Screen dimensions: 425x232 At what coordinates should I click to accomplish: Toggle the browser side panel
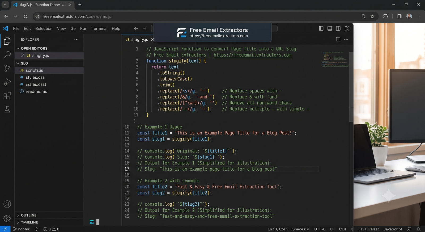pos(399,16)
